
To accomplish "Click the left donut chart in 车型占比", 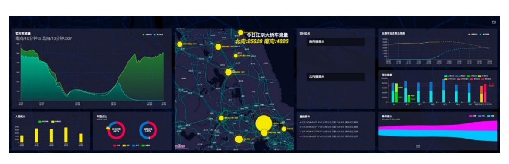I will click(116, 130).
